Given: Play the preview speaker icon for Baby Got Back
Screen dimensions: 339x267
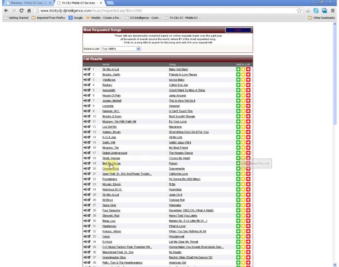Looking at the screenshot, I should [85, 69].
